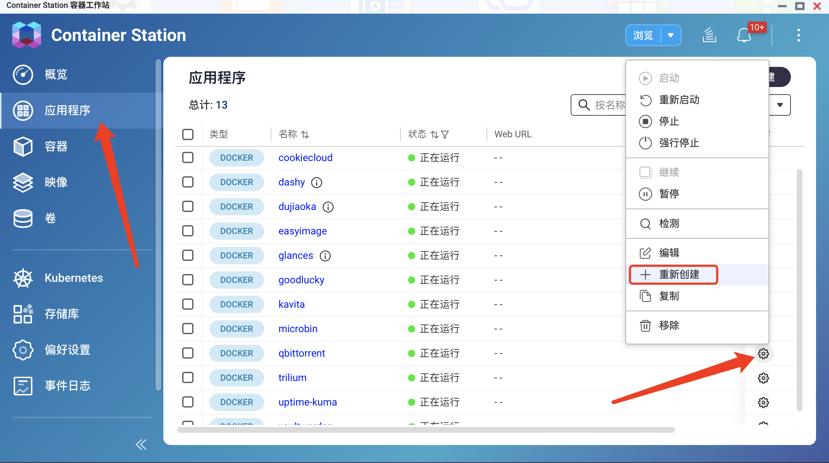Click the 状态 status filter funnel icon
This screenshot has width=829, height=463.
[445, 134]
